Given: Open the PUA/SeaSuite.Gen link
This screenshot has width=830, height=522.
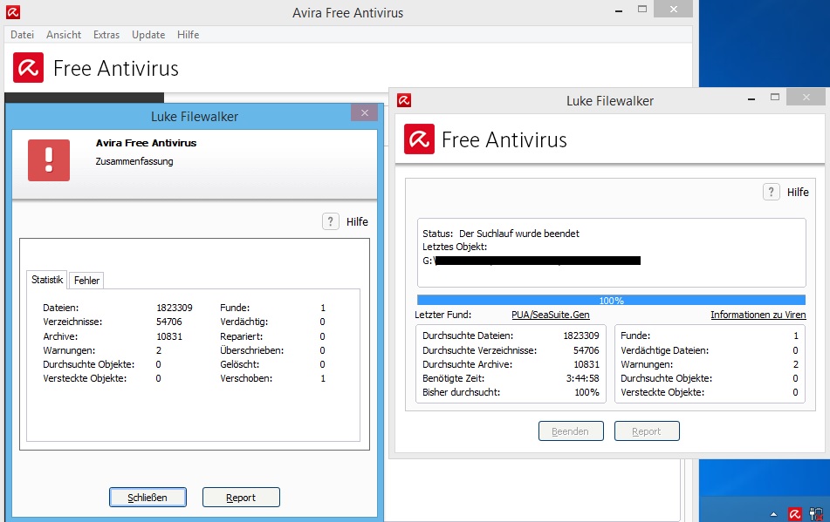Looking at the screenshot, I should click(x=551, y=315).
